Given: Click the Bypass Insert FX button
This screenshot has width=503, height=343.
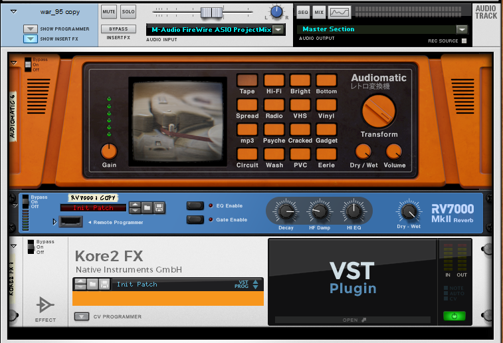Looking at the screenshot, I should (118, 29).
